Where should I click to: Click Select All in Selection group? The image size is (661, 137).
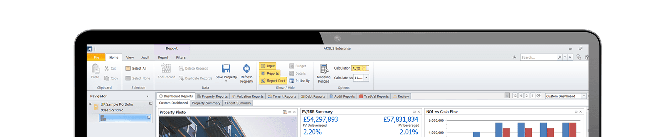[136, 68]
